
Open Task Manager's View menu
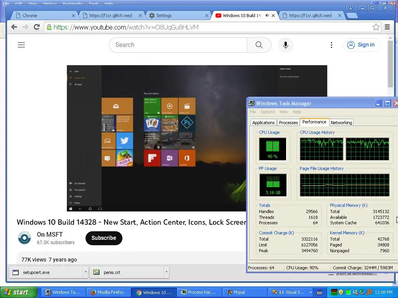tap(284, 112)
